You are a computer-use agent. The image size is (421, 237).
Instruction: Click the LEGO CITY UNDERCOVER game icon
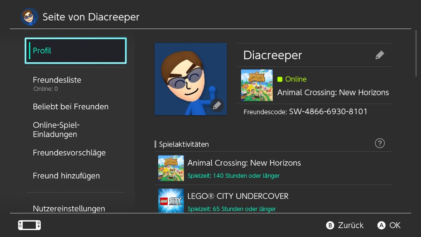[x=171, y=201]
